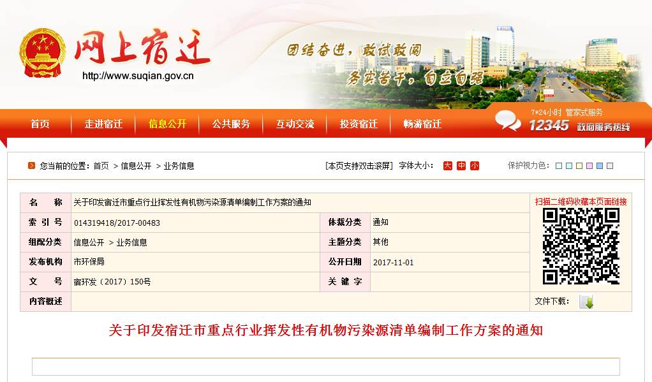The image size is (652, 382).
Task: Click the 12345 hotline chat bubble icon
Action: click(508, 121)
